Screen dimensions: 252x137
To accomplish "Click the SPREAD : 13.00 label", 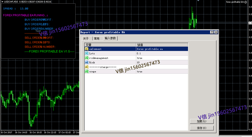I will [x=15, y=9].
